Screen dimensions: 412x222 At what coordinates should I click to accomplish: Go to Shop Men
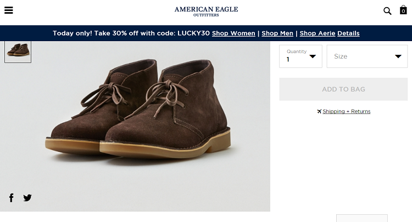[x=277, y=33]
